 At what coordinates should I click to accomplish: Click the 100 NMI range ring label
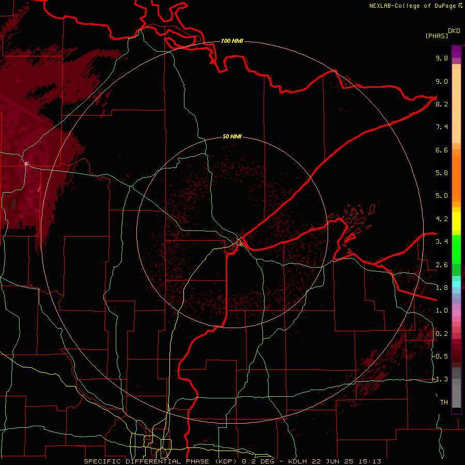232,41
